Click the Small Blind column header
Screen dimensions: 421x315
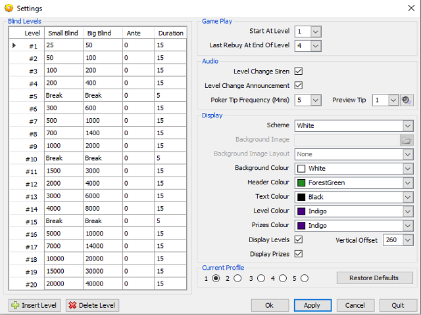(64, 33)
